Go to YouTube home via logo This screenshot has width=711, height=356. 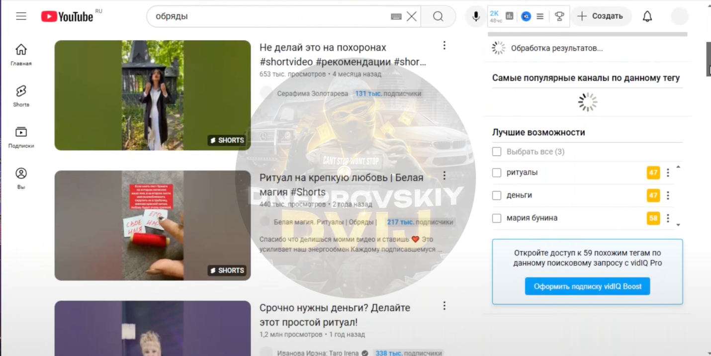(67, 16)
